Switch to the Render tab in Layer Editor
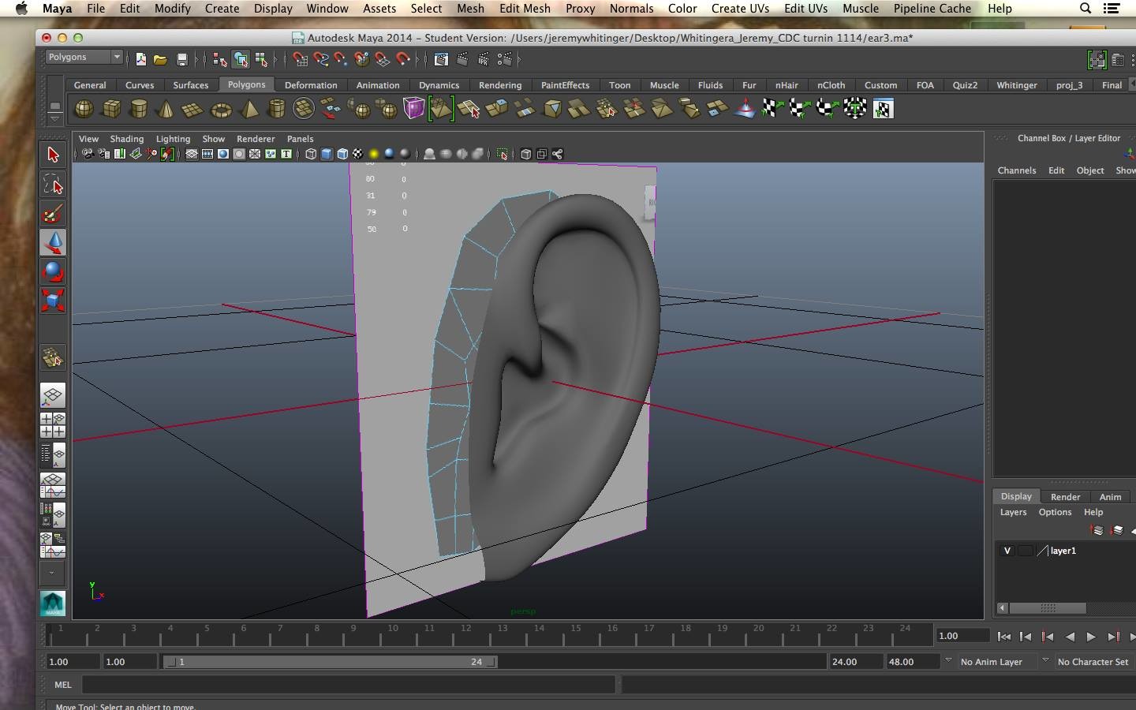 [x=1065, y=497]
